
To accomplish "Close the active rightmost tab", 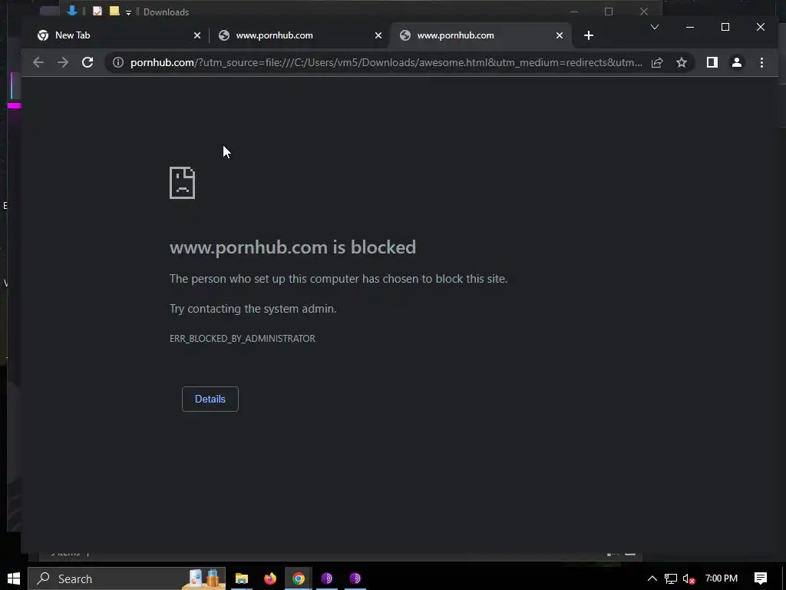I will pyautogui.click(x=560, y=35).
